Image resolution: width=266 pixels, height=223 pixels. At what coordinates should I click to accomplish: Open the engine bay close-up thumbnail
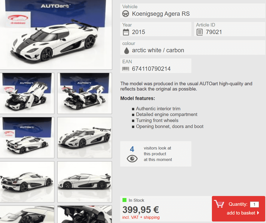coord(85,214)
